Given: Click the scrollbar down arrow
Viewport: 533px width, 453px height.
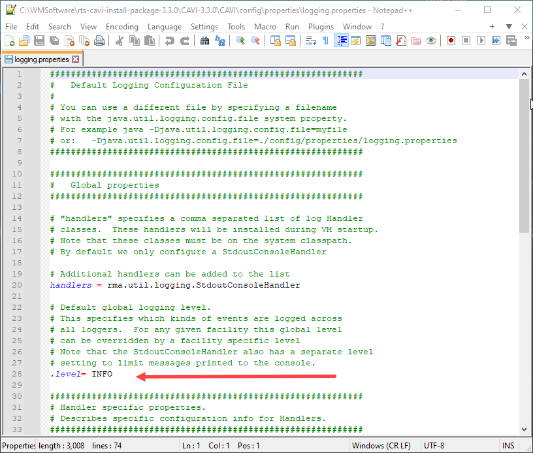Looking at the screenshot, I should coord(524,428).
